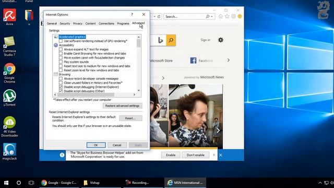Enable Caret Browsing for new windows and tabs
The height and width of the screenshot is (188, 334).
coord(61,53)
